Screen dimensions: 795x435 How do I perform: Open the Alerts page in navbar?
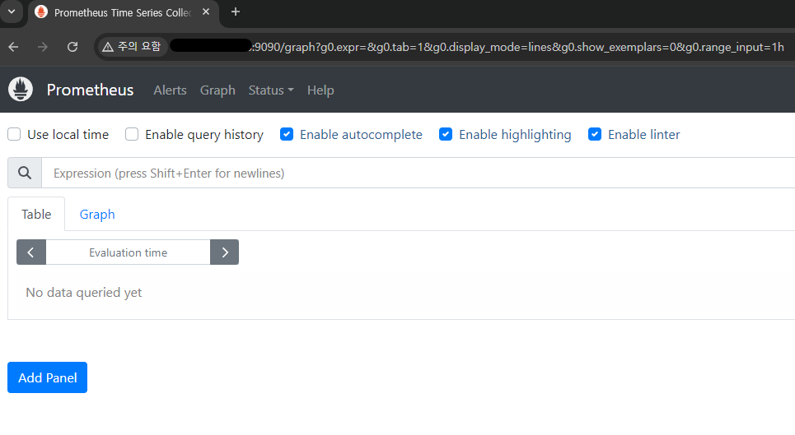pyautogui.click(x=170, y=90)
